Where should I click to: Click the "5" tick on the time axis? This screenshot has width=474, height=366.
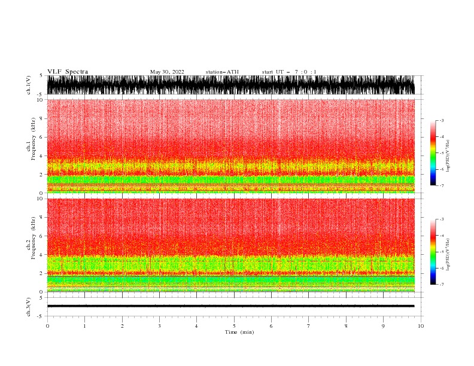(234, 326)
